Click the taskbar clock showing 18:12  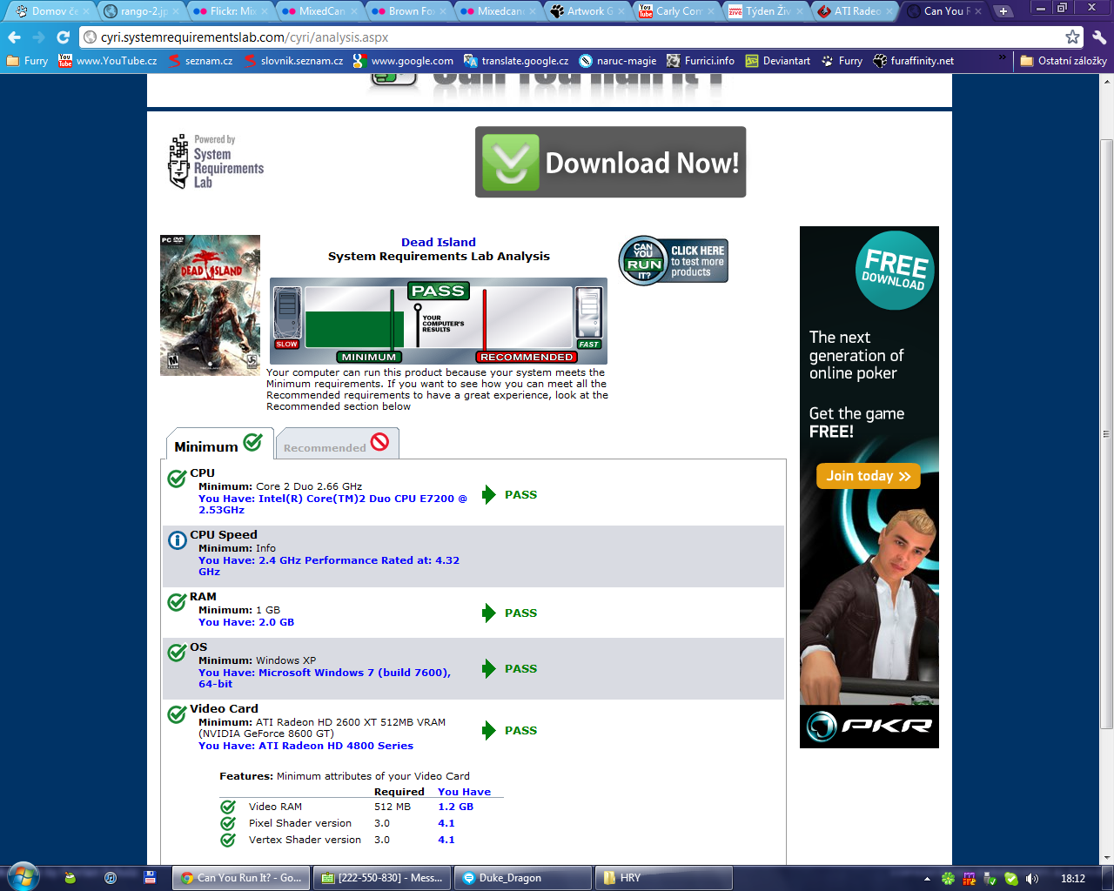tap(1073, 878)
